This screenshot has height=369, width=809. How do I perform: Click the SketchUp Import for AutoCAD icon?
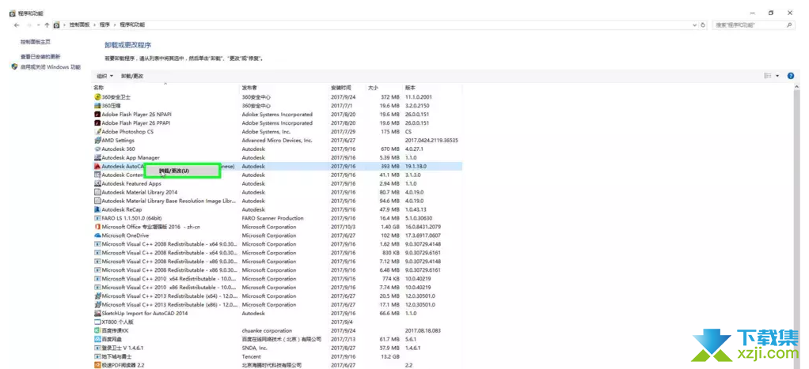click(97, 314)
